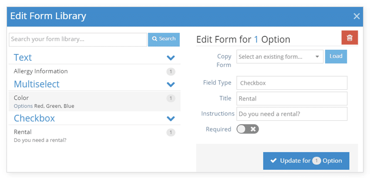The width and height of the screenshot is (370, 179).
Task: Click the magnifier Search button
Action: (164, 40)
